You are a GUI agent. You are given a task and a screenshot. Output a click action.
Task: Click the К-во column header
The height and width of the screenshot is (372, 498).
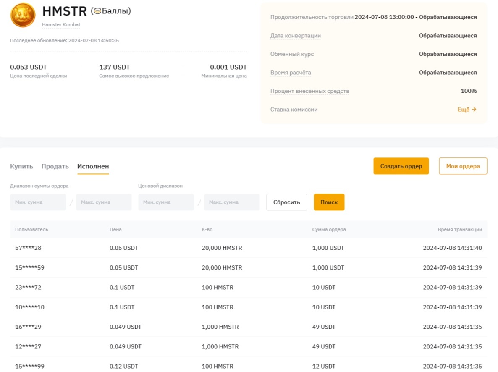(x=207, y=229)
